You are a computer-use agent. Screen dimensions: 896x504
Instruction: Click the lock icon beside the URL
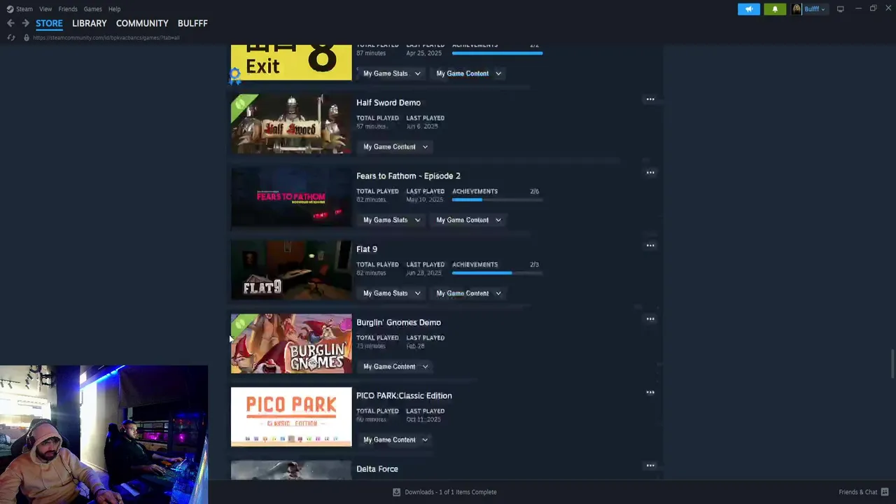coord(27,38)
